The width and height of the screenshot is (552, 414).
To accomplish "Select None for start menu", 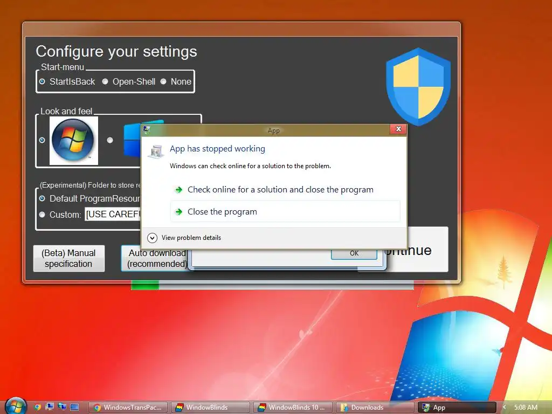I will [x=163, y=82].
